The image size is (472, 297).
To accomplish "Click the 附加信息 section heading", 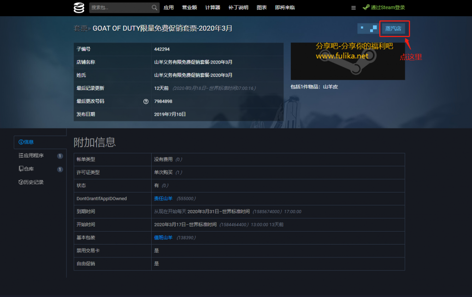I will click(x=94, y=142).
